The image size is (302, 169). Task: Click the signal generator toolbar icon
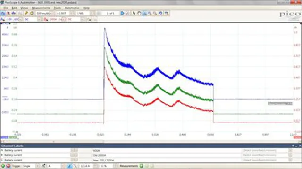[x=20, y=13]
